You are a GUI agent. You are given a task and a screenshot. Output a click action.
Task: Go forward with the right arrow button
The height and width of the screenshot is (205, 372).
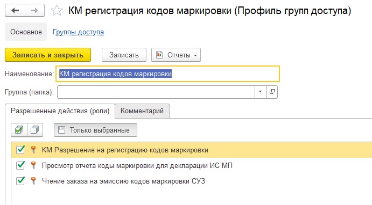pyautogui.click(x=34, y=10)
